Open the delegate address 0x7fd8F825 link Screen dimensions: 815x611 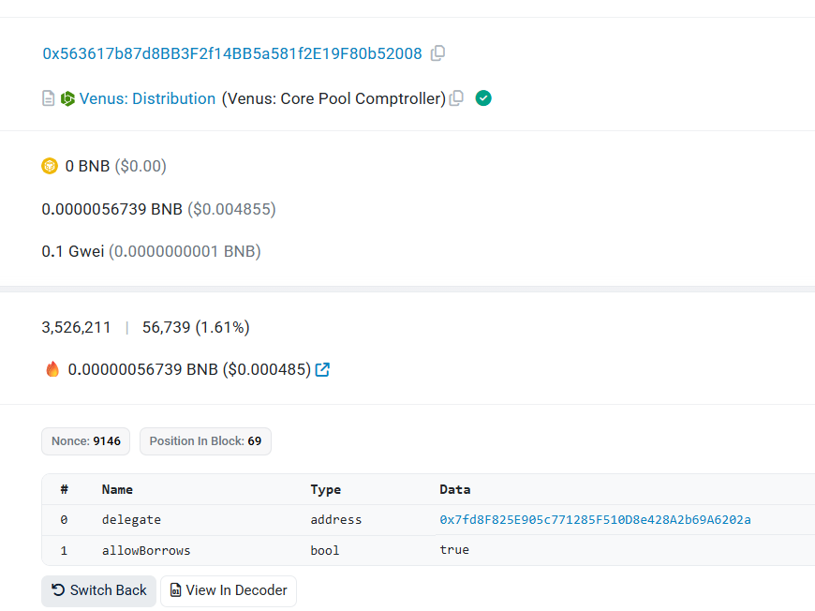pyautogui.click(x=595, y=519)
